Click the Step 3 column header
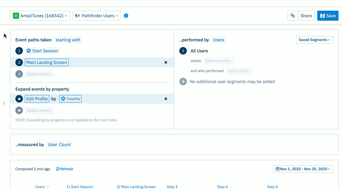Image resolution: width=342 pixels, height=190 pixels. coord(172,187)
